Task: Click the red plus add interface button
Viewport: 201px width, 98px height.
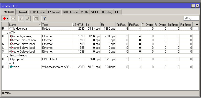Action: (x=4, y=19)
